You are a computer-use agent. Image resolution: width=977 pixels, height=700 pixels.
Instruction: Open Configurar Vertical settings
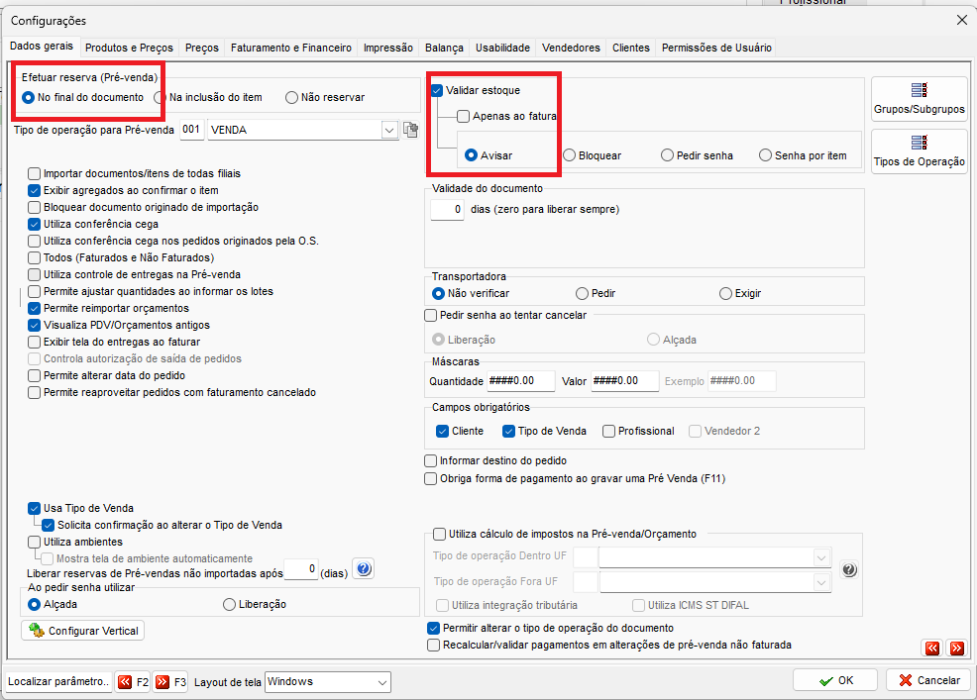pos(83,631)
